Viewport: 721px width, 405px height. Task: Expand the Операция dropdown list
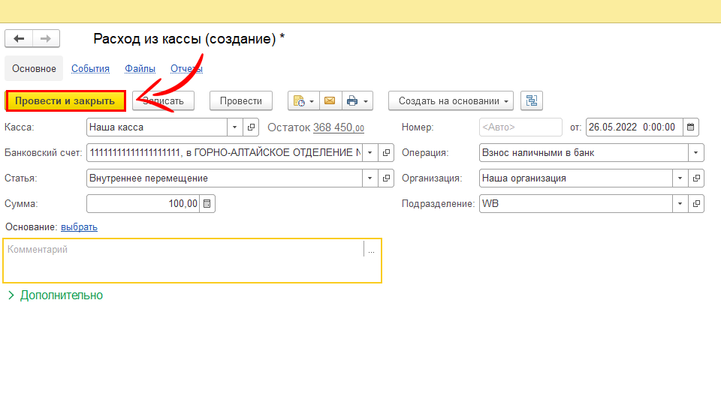(x=696, y=153)
